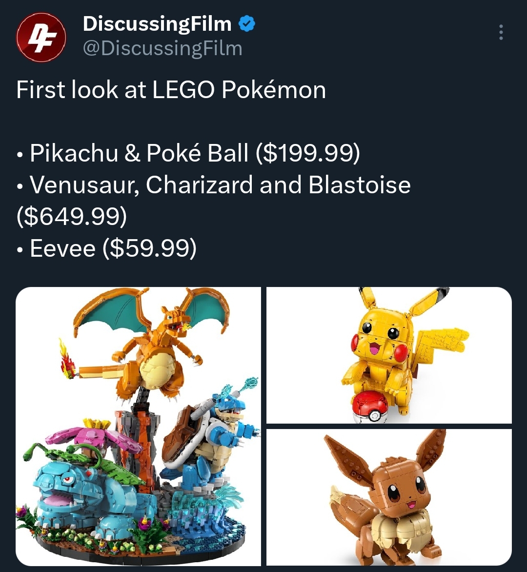
Task: View the Venusaur, Charizard and Blastoise image
Action: (138, 427)
